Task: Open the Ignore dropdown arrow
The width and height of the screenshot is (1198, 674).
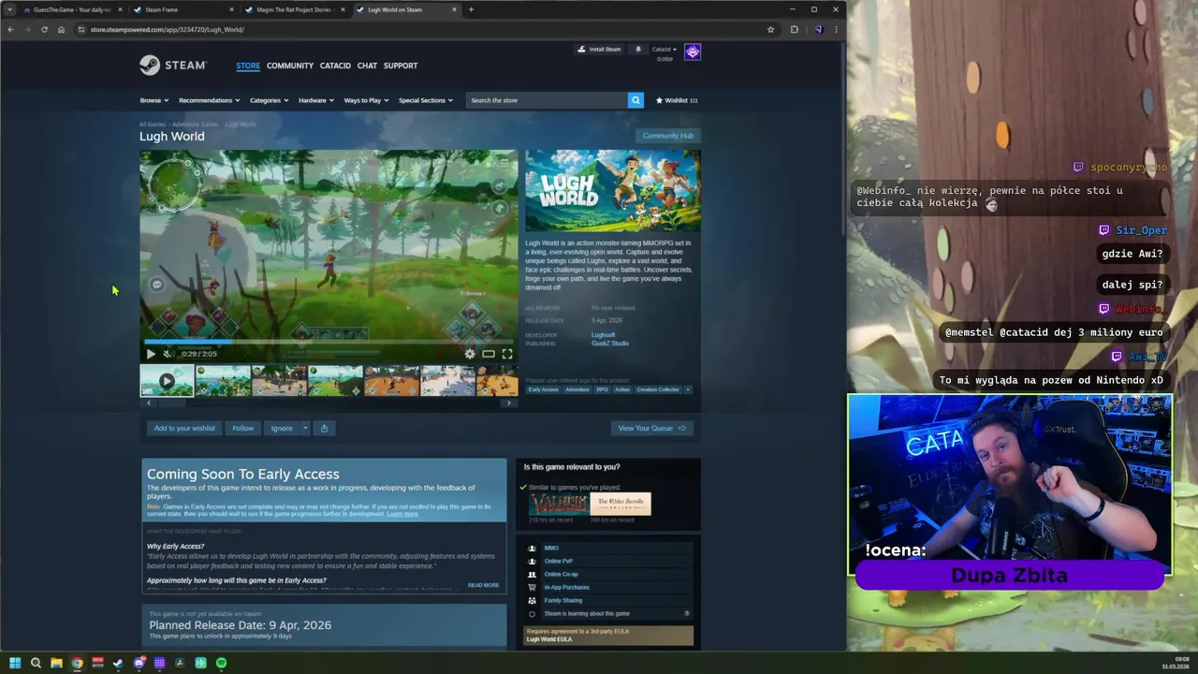Action: coord(304,428)
